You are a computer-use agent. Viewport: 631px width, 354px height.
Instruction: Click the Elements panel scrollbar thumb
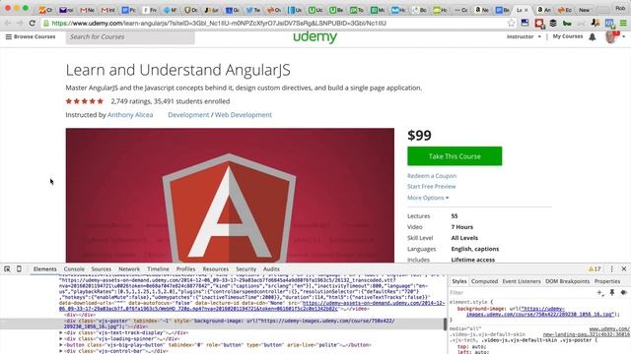(x=445, y=324)
